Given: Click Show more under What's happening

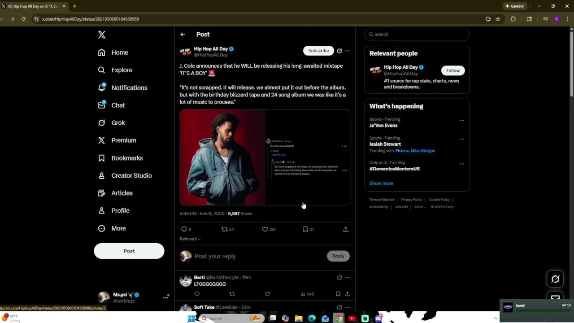Looking at the screenshot, I should [x=381, y=183].
